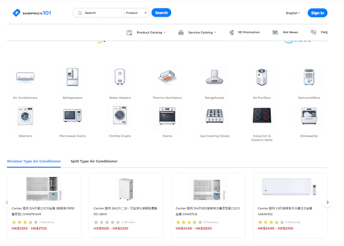Select the Thermo Ventilators category icon
This screenshot has width=344, height=246.
(167, 77)
